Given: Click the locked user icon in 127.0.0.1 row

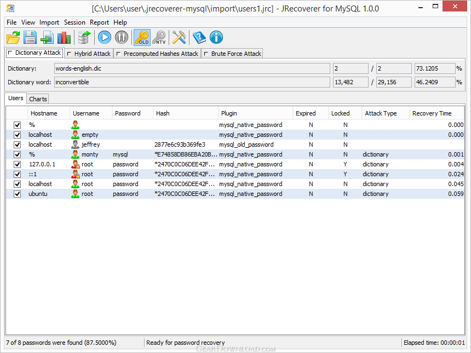Looking at the screenshot, I should pyautogui.click(x=75, y=165).
